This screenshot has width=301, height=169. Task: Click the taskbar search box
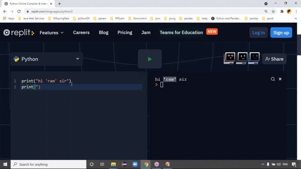(x=48, y=164)
